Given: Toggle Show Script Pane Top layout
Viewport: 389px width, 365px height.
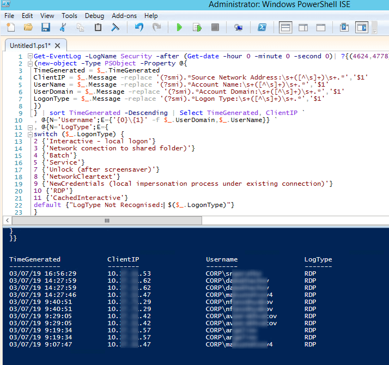Looking at the screenshot, I should pos(285,27).
